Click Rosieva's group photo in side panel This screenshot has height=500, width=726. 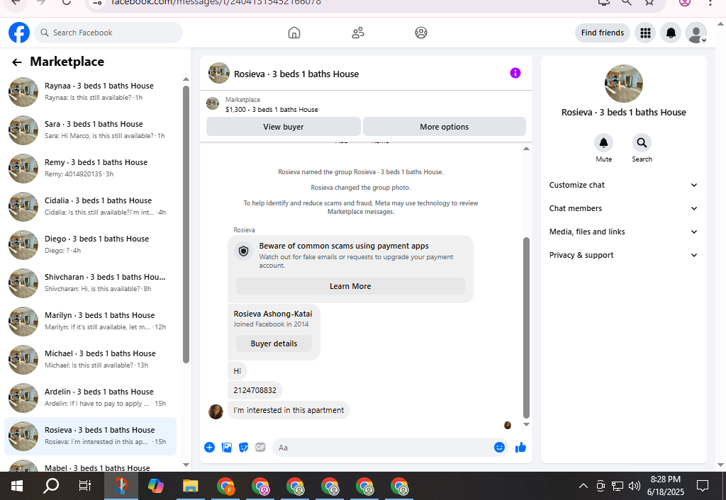coord(624,84)
